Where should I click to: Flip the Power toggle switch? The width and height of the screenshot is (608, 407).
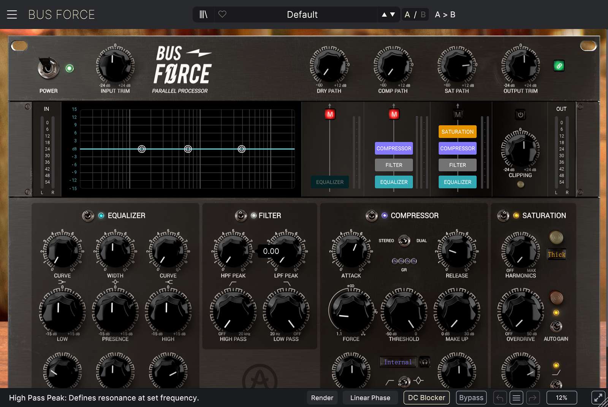[x=48, y=68]
